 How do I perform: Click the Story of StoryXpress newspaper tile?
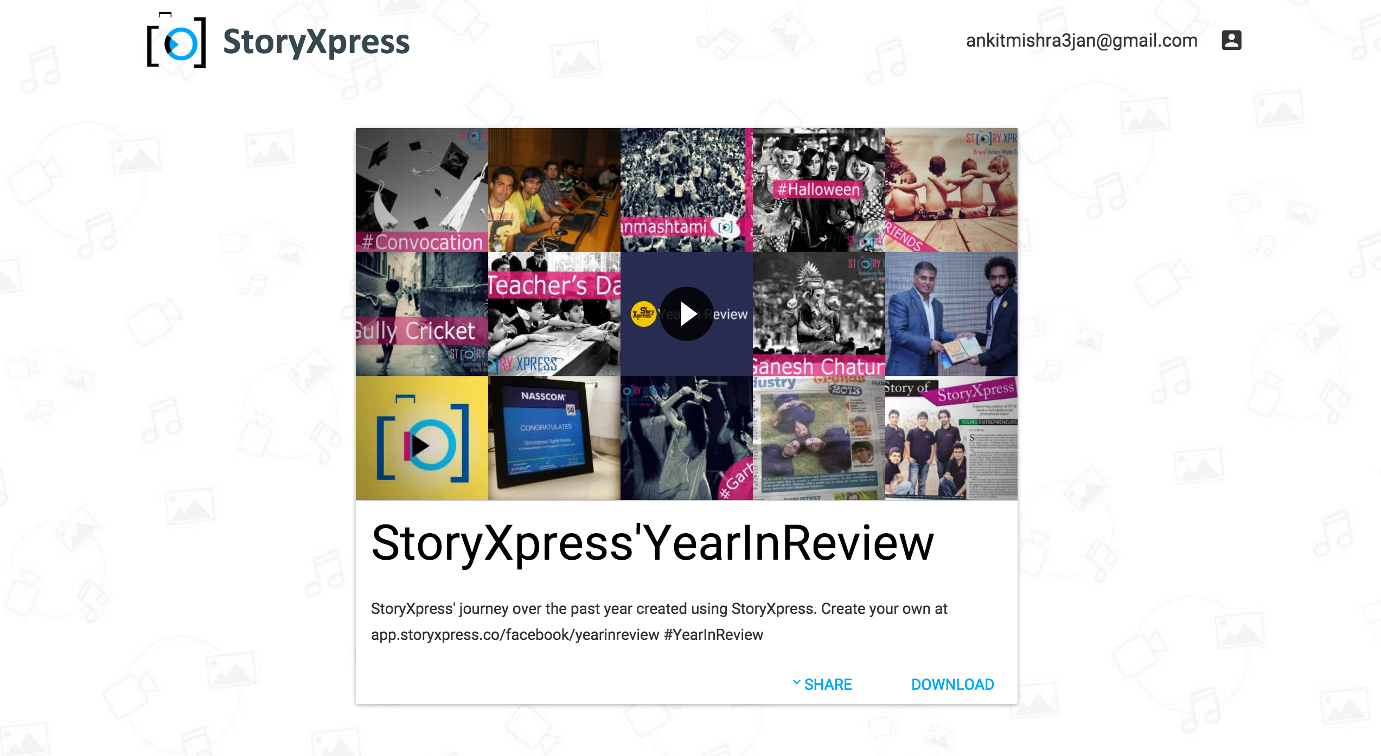tap(951, 438)
